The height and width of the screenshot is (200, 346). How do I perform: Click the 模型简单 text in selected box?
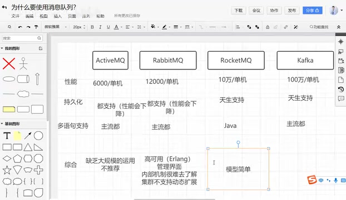pos(238,169)
